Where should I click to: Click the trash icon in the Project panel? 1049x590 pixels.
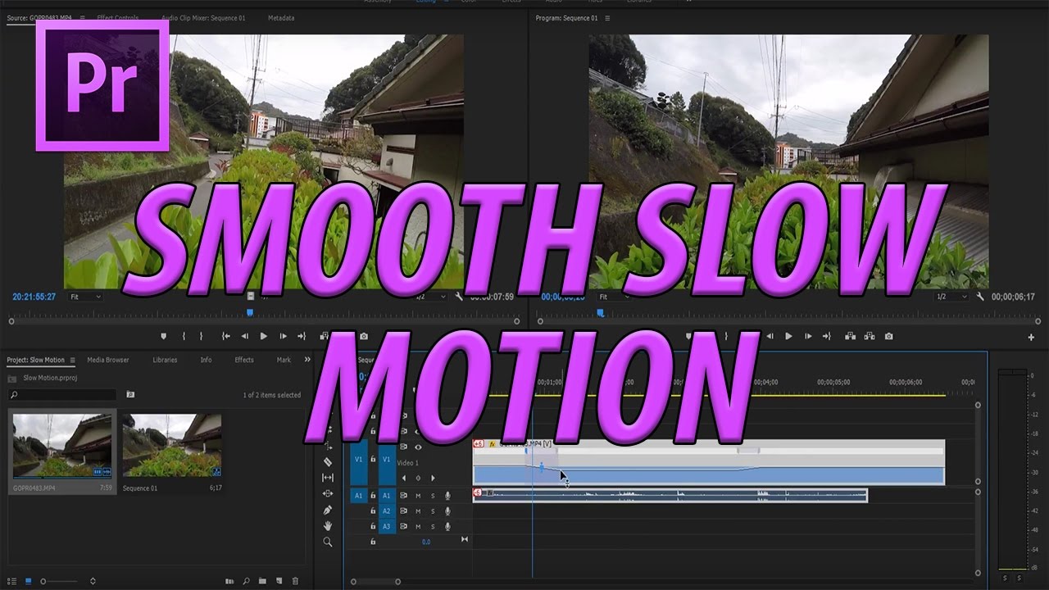(x=295, y=580)
